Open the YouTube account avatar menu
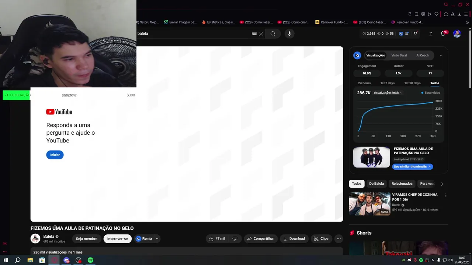 (457, 33)
